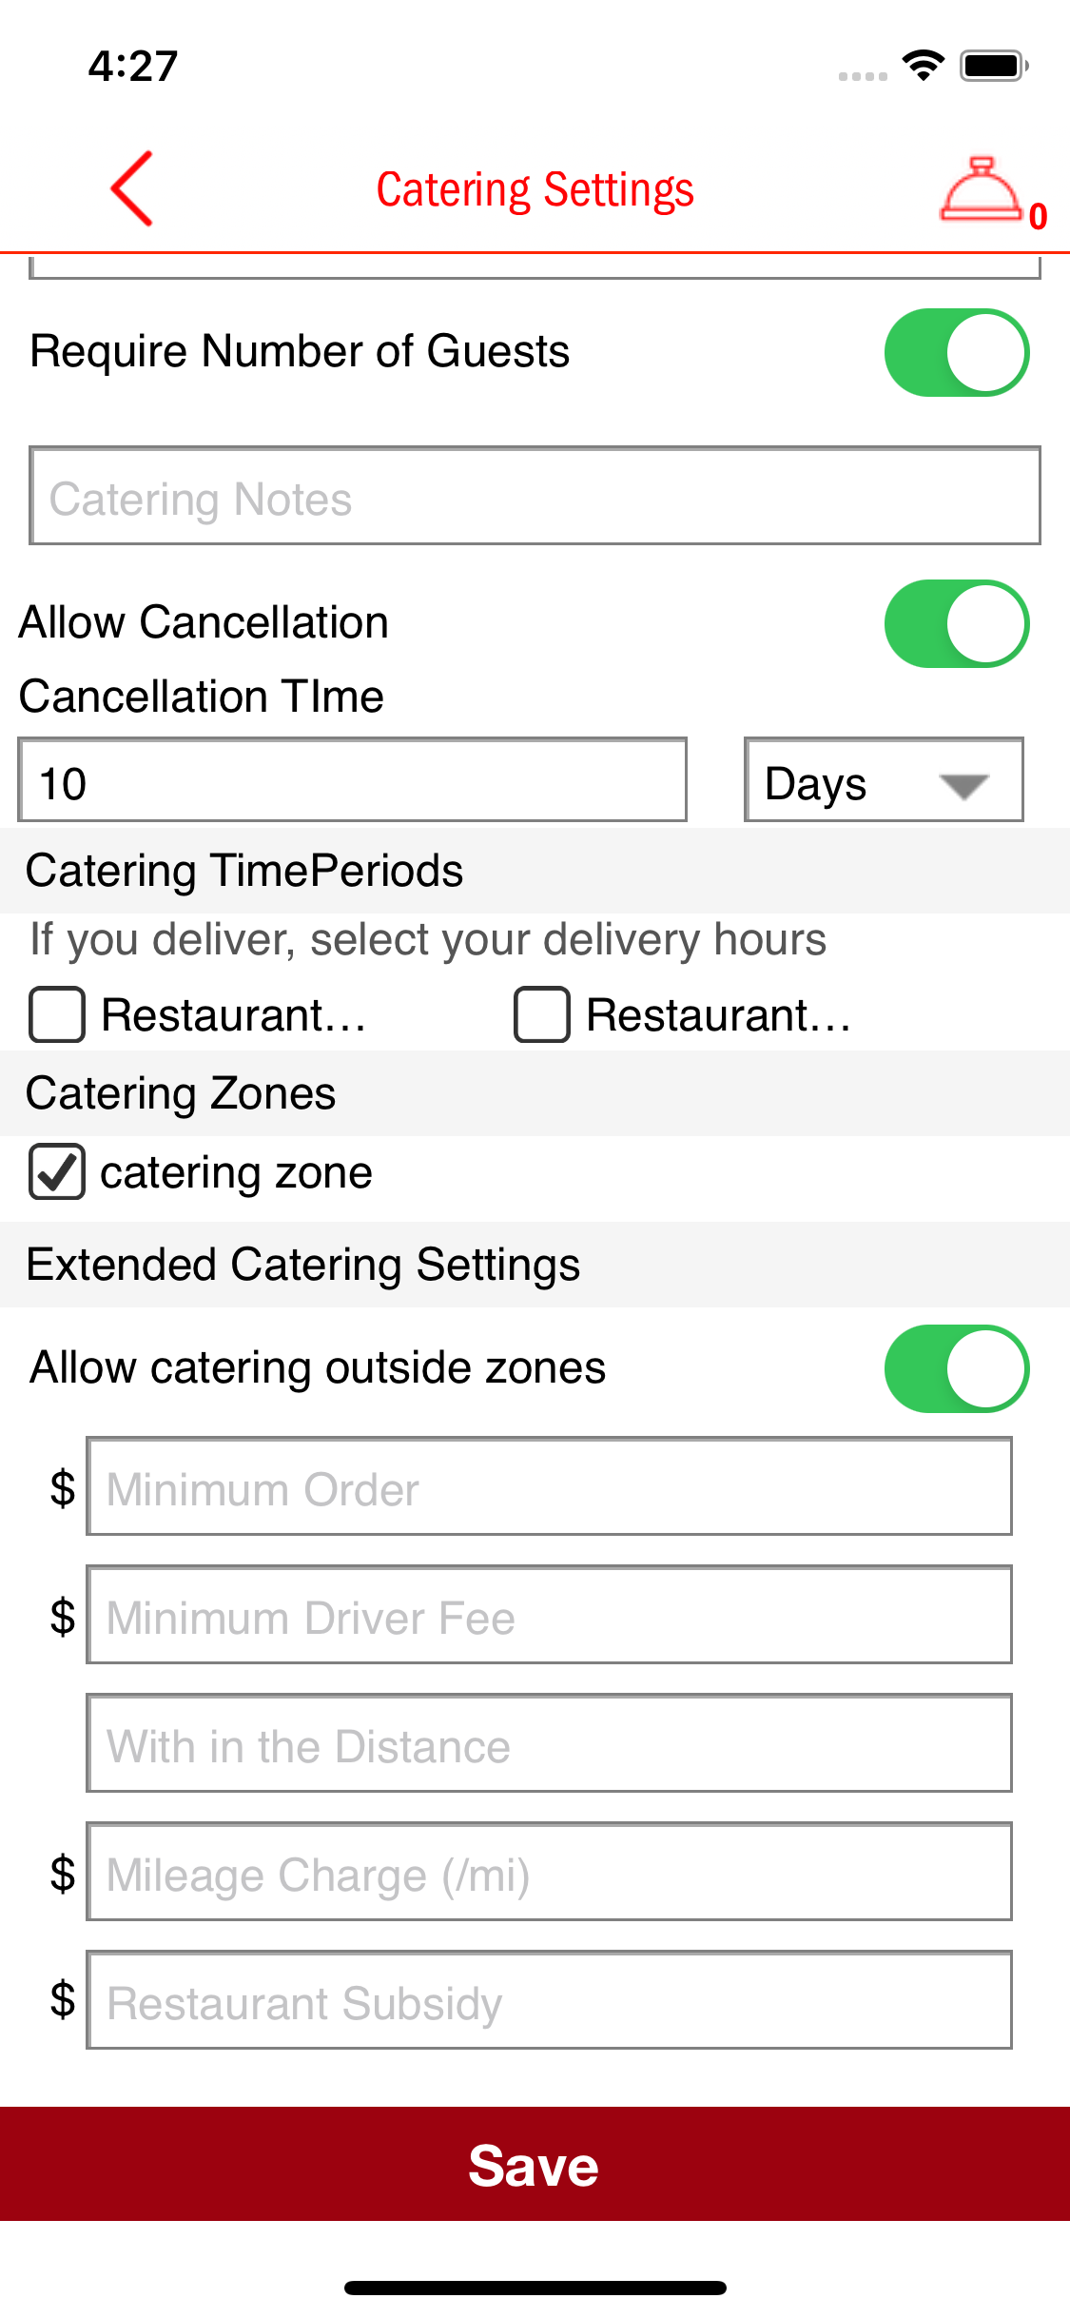
Task: Enter the Mileage Charge field
Action: point(549,1872)
